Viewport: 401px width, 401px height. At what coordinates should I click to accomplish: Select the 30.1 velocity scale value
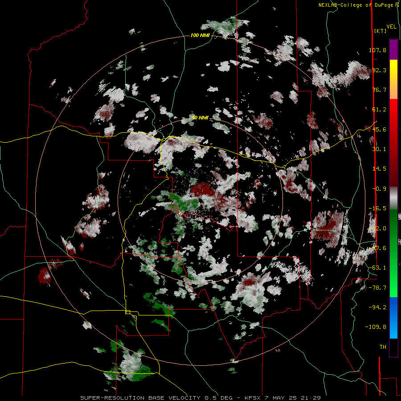pyautogui.click(x=379, y=149)
